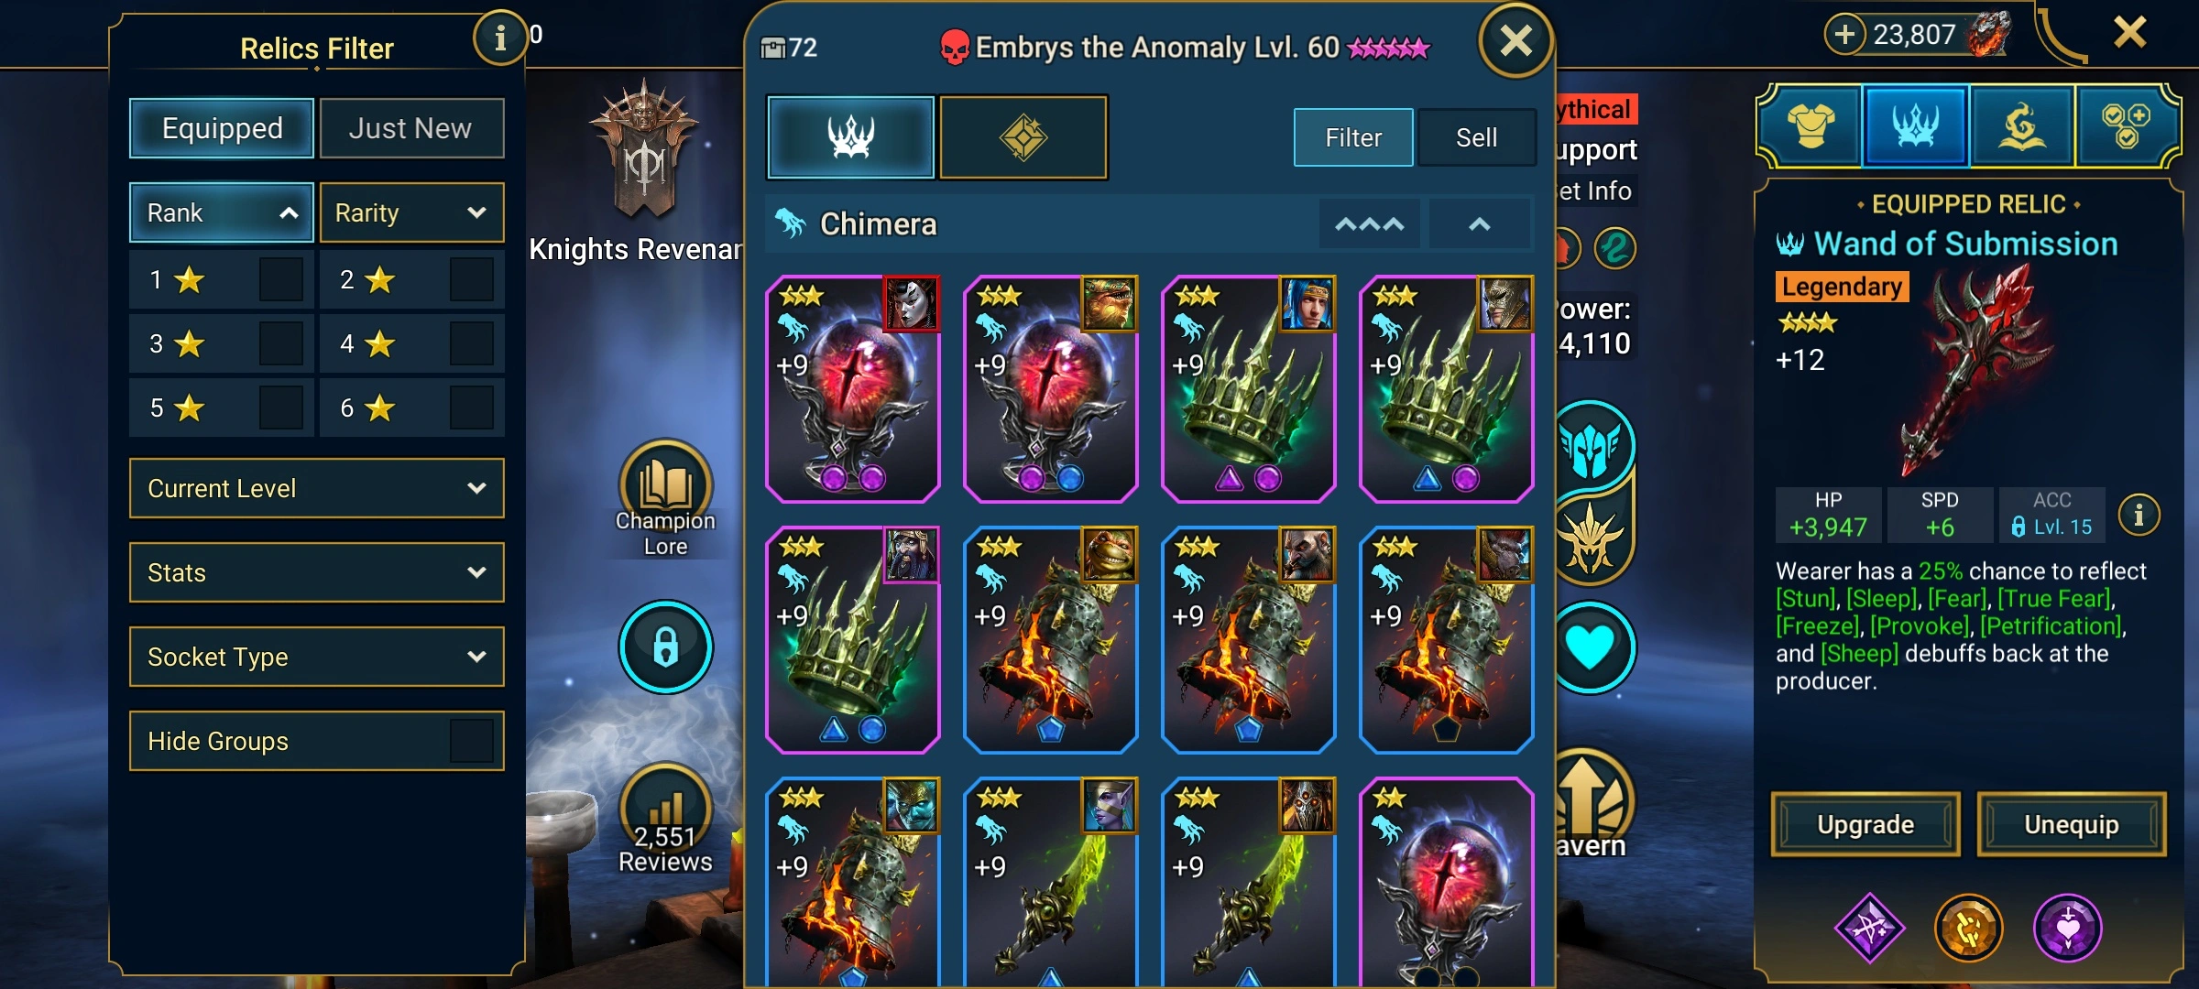The width and height of the screenshot is (2199, 989).
Task: Expand the Current Level dropdown
Action: tap(316, 488)
